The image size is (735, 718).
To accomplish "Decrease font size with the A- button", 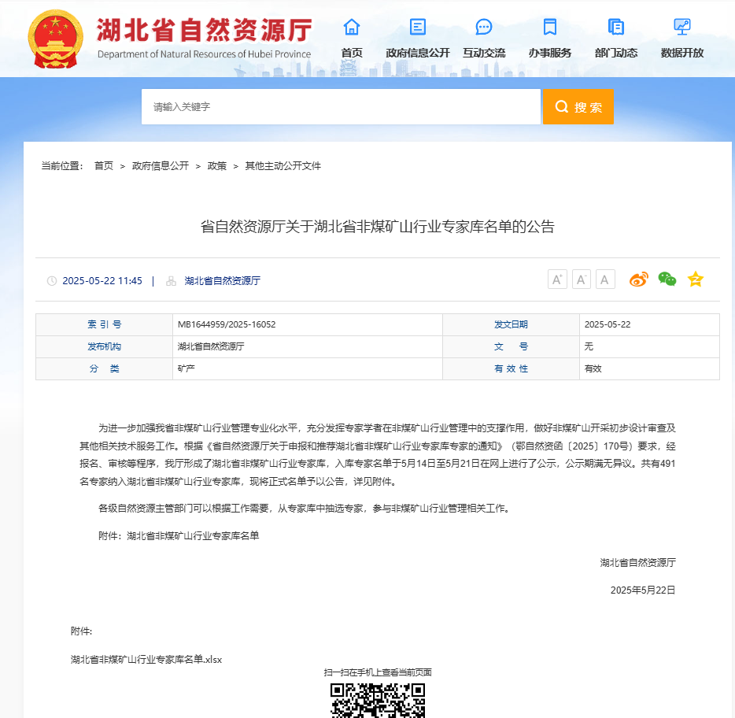I will (x=582, y=279).
